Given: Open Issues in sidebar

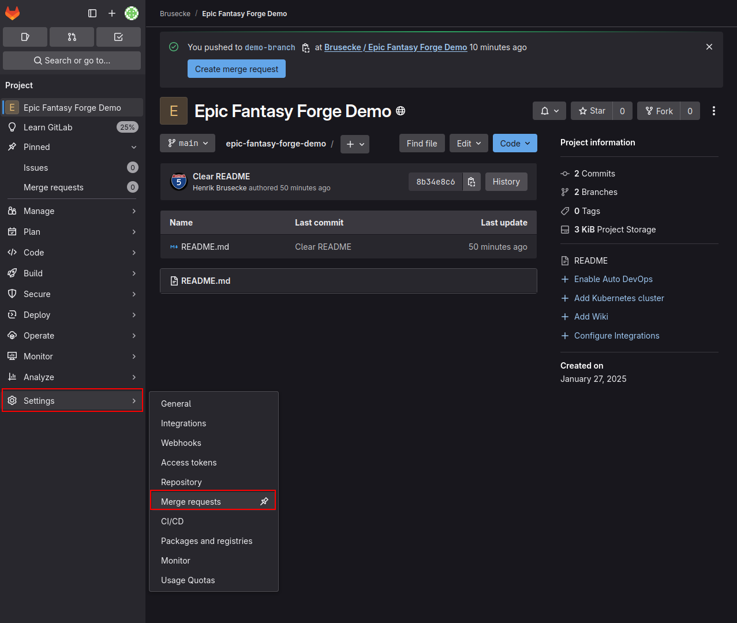Looking at the screenshot, I should tap(73, 168).
